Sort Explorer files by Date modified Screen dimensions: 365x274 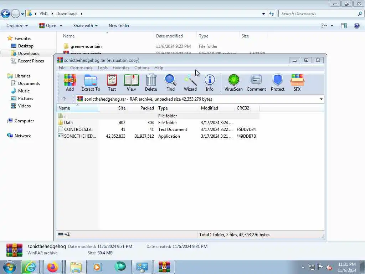tap(175, 36)
